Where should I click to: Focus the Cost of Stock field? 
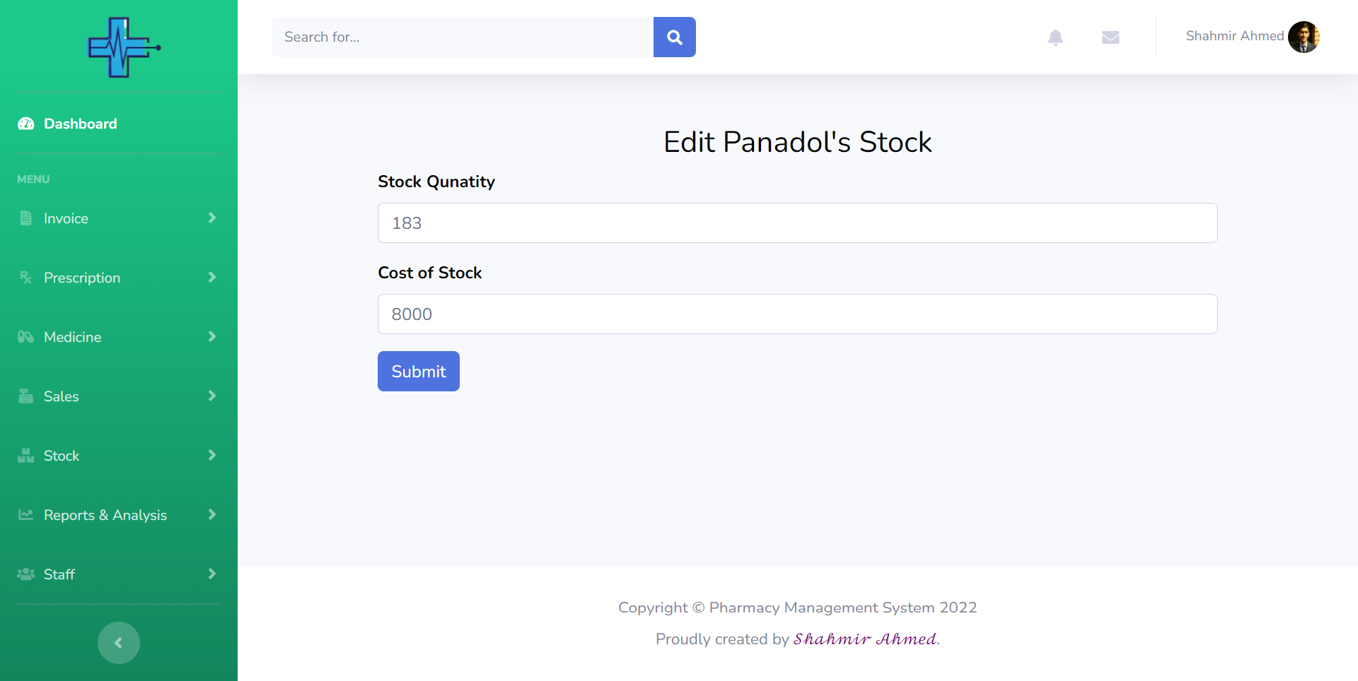click(x=797, y=314)
